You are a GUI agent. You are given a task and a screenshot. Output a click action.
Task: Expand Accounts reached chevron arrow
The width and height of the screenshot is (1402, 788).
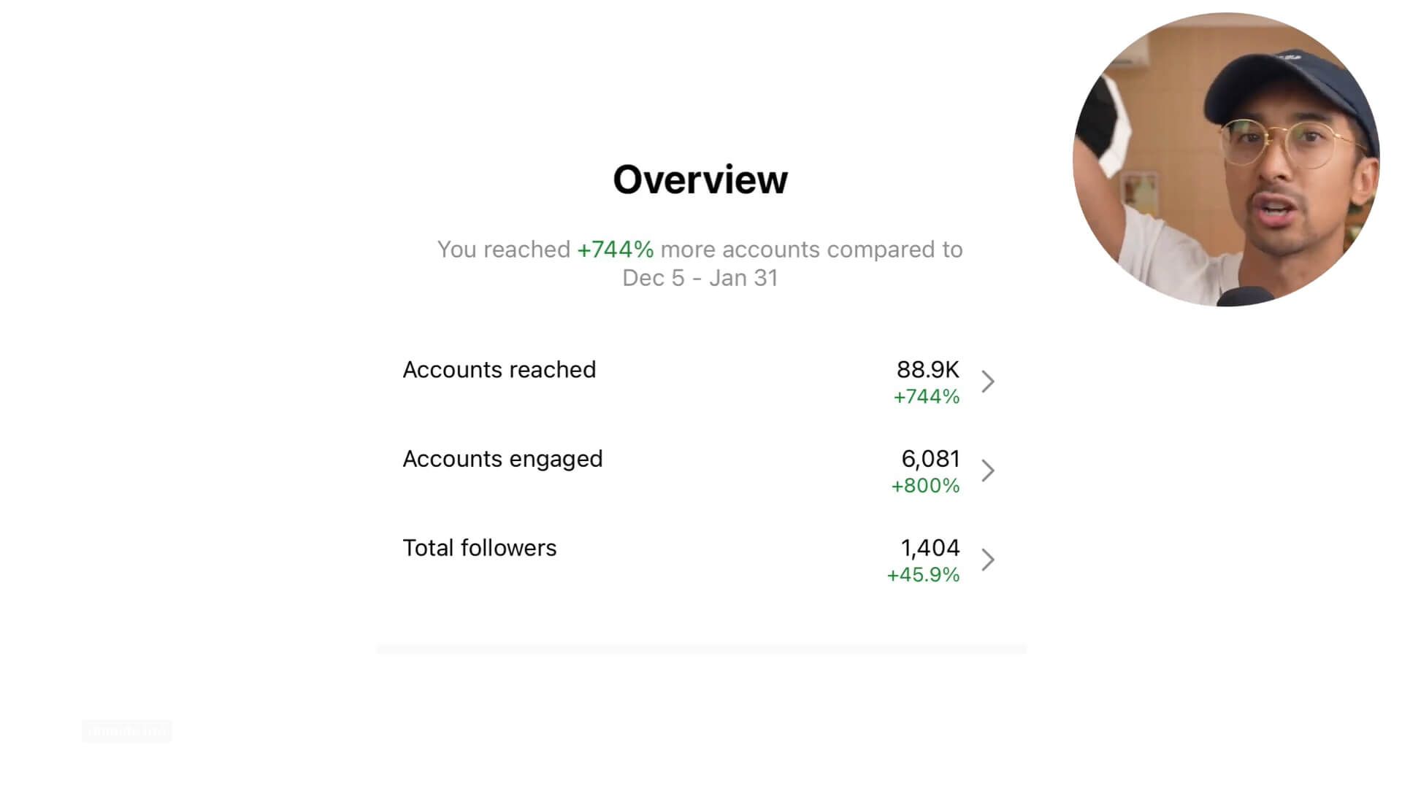coord(988,382)
